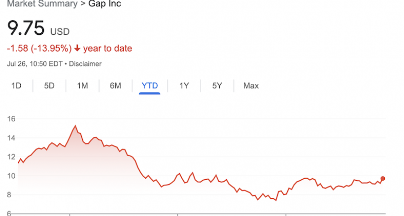Click the Jul 26, 10:50 EDT timestamp

(35, 64)
